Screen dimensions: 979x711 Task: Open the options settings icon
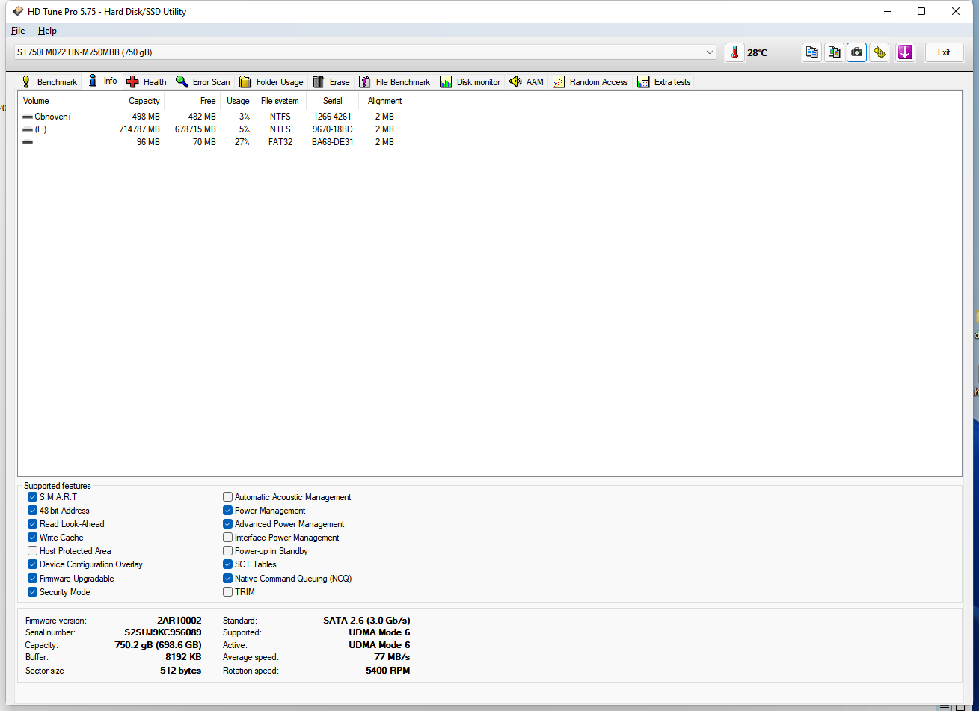(880, 52)
